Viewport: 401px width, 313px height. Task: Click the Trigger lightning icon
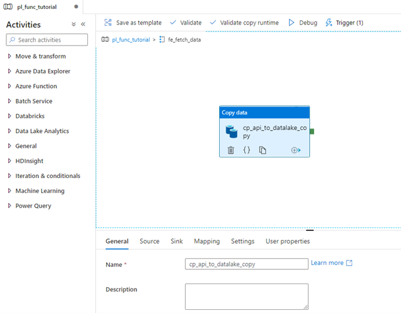(328, 22)
